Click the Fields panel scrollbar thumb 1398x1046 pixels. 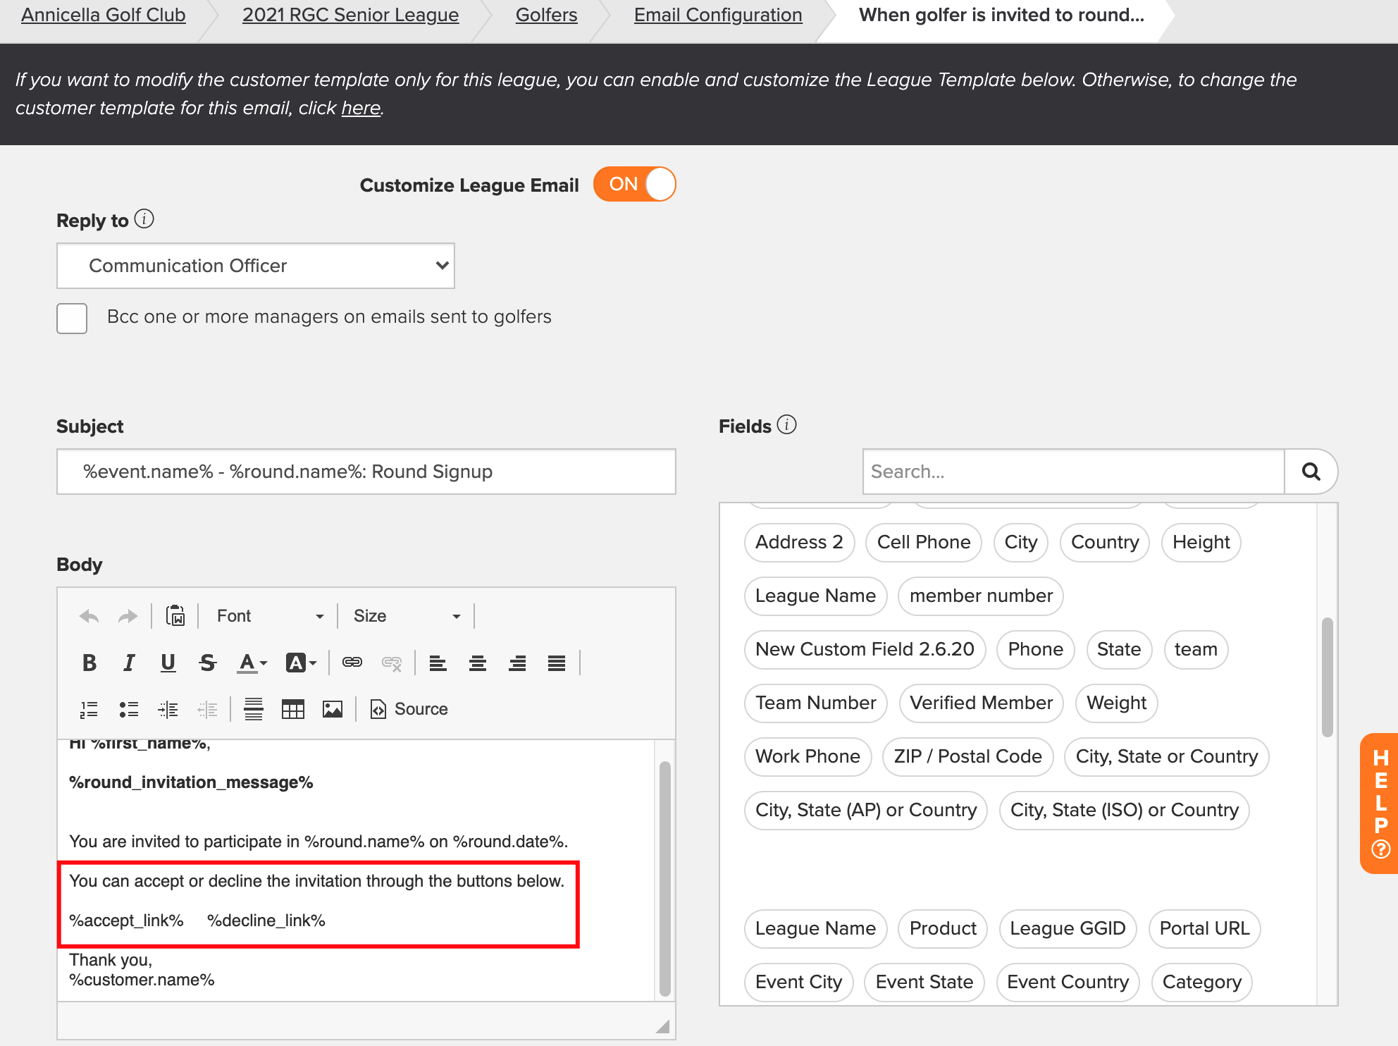[1328, 677]
